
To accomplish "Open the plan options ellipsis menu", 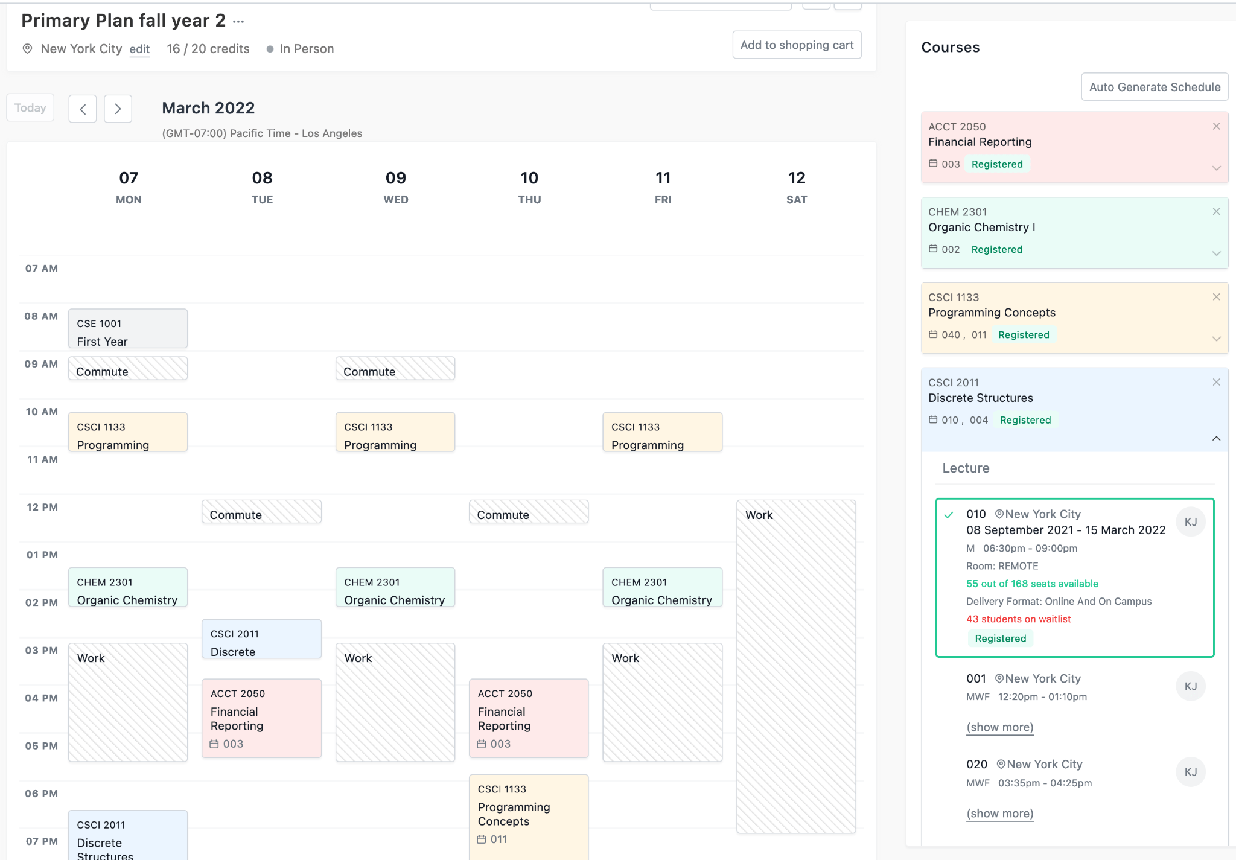I will point(238,22).
